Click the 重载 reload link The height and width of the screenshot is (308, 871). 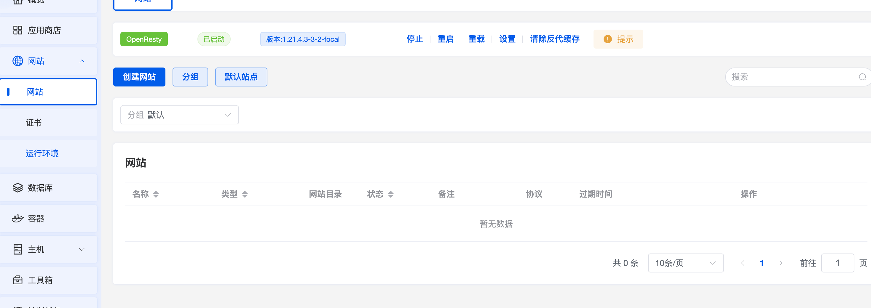[476, 39]
